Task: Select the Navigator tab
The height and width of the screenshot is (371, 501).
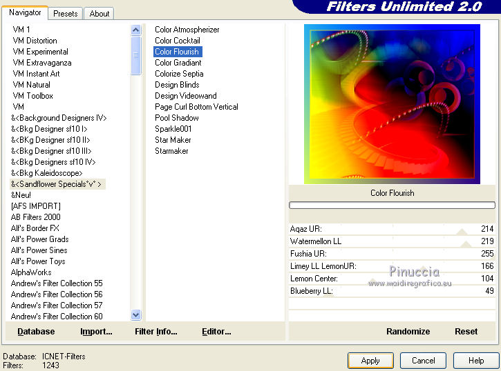Action: coord(25,12)
